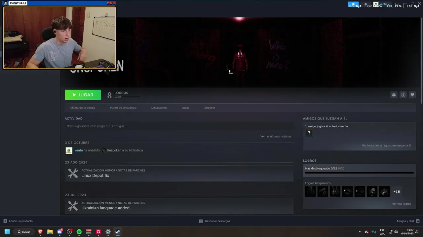Open first locked achievement thumbnail

(x=310, y=192)
